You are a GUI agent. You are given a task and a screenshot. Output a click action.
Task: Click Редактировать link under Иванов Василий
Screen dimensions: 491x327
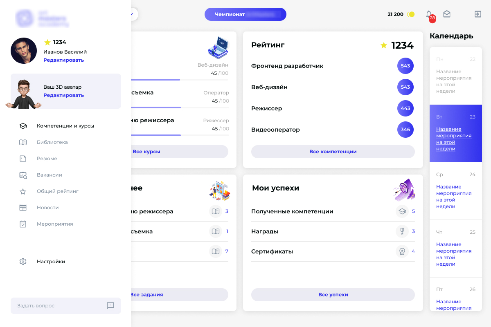tap(63, 60)
